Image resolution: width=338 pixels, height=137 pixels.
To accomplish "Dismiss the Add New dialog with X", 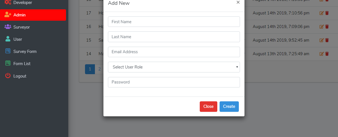I will pos(238,2).
